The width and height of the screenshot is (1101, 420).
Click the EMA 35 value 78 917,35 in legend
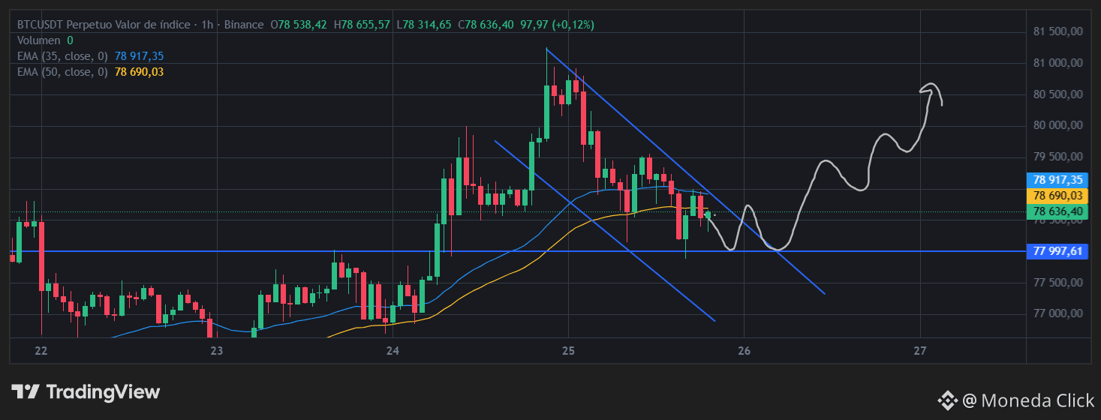pos(140,56)
